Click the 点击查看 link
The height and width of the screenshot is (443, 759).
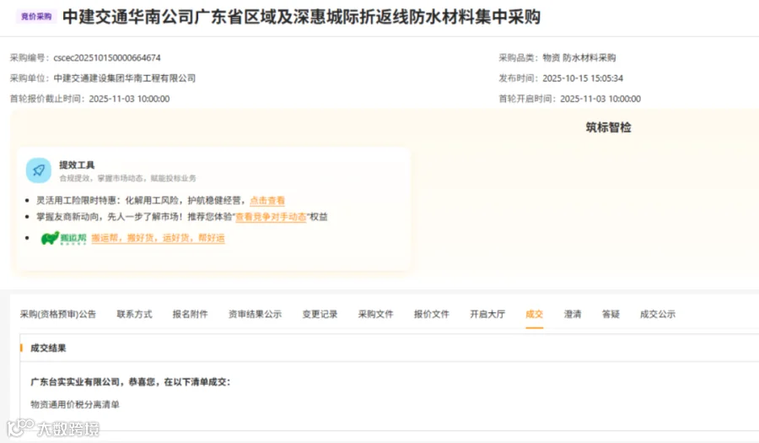coord(267,201)
